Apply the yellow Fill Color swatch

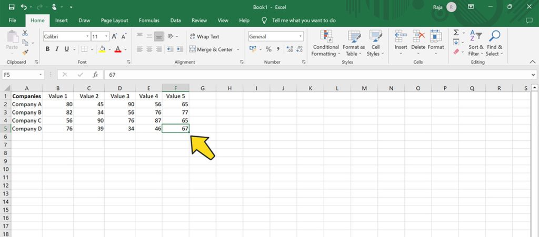[x=102, y=49]
